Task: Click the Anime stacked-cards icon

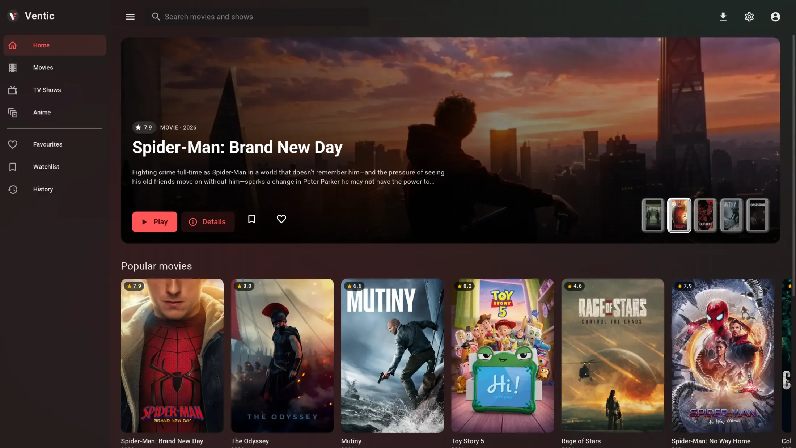Action: pos(13,113)
